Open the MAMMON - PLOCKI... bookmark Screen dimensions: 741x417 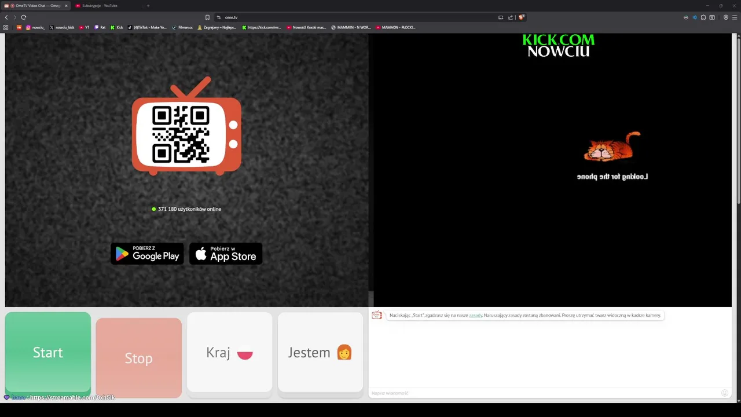pyautogui.click(x=395, y=27)
